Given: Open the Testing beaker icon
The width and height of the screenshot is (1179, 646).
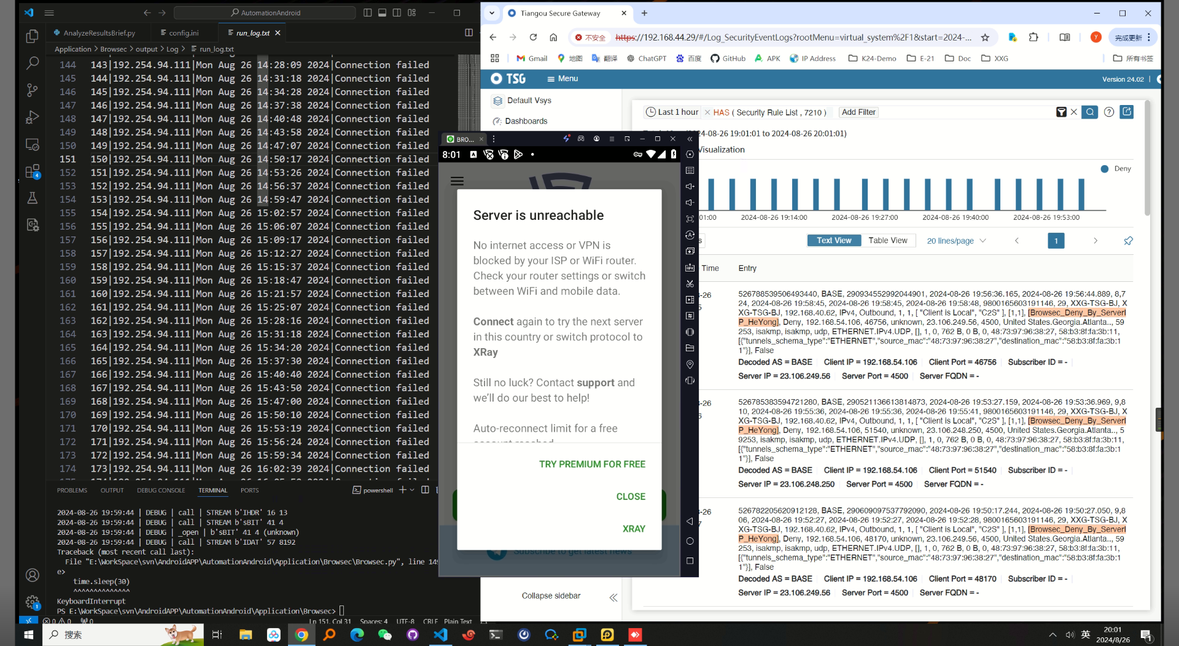Looking at the screenshot, I should 32,198.
